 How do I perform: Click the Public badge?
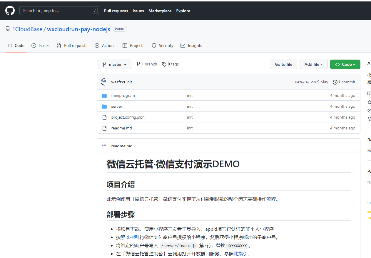[120, 29]
